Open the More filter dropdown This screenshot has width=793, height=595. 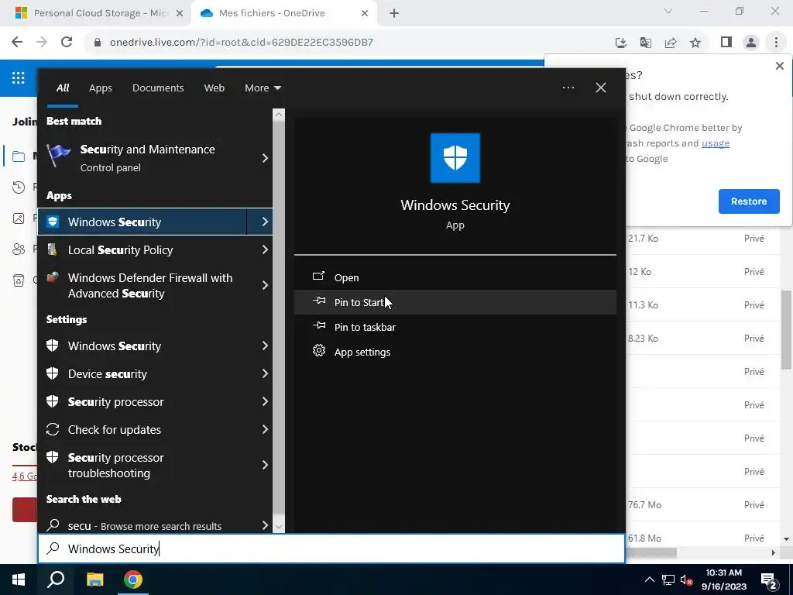point(263,88)
